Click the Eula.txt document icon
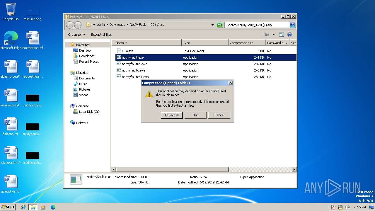Image resolution: width=375 pixels, height=211 pixels. tap(119, 51)
